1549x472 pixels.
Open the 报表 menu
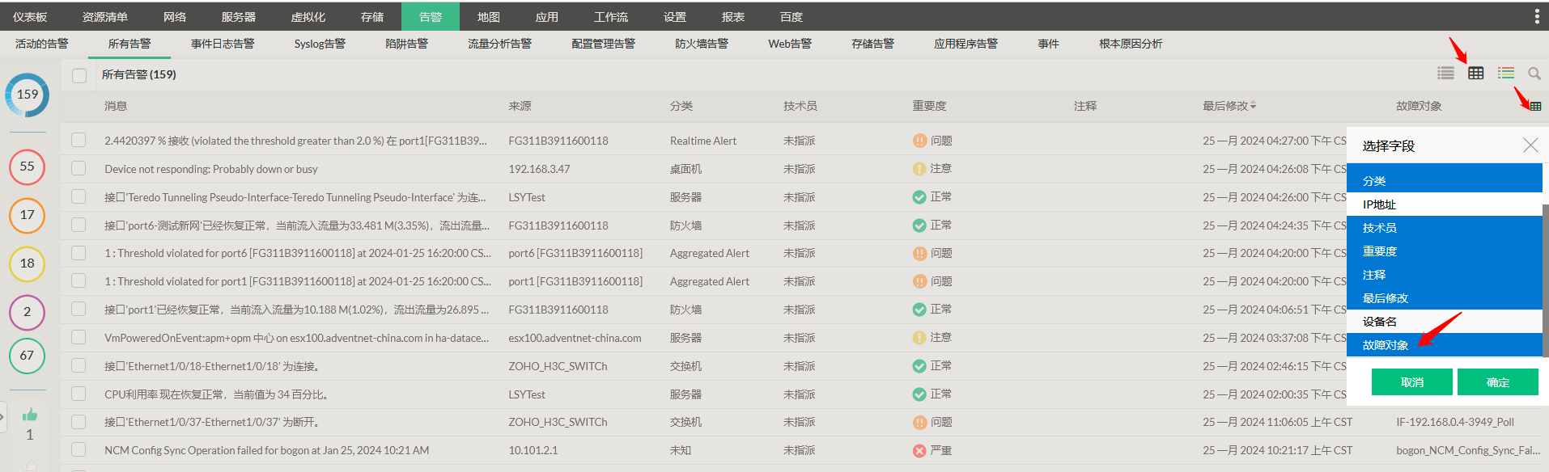tap(733, 17)
